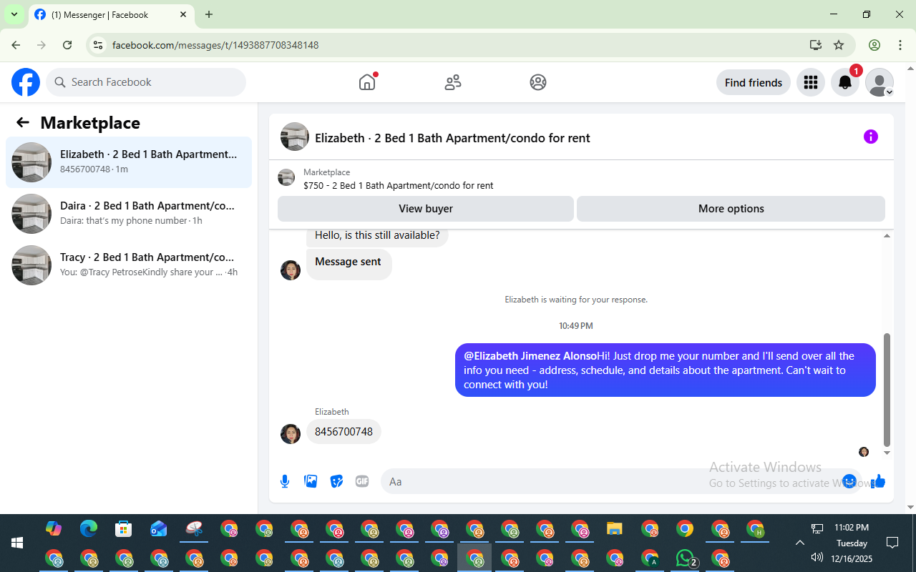Open the Chrome three-dot menu
The width and height of the screenshot is (916, 572).
(x=900, y=45)
